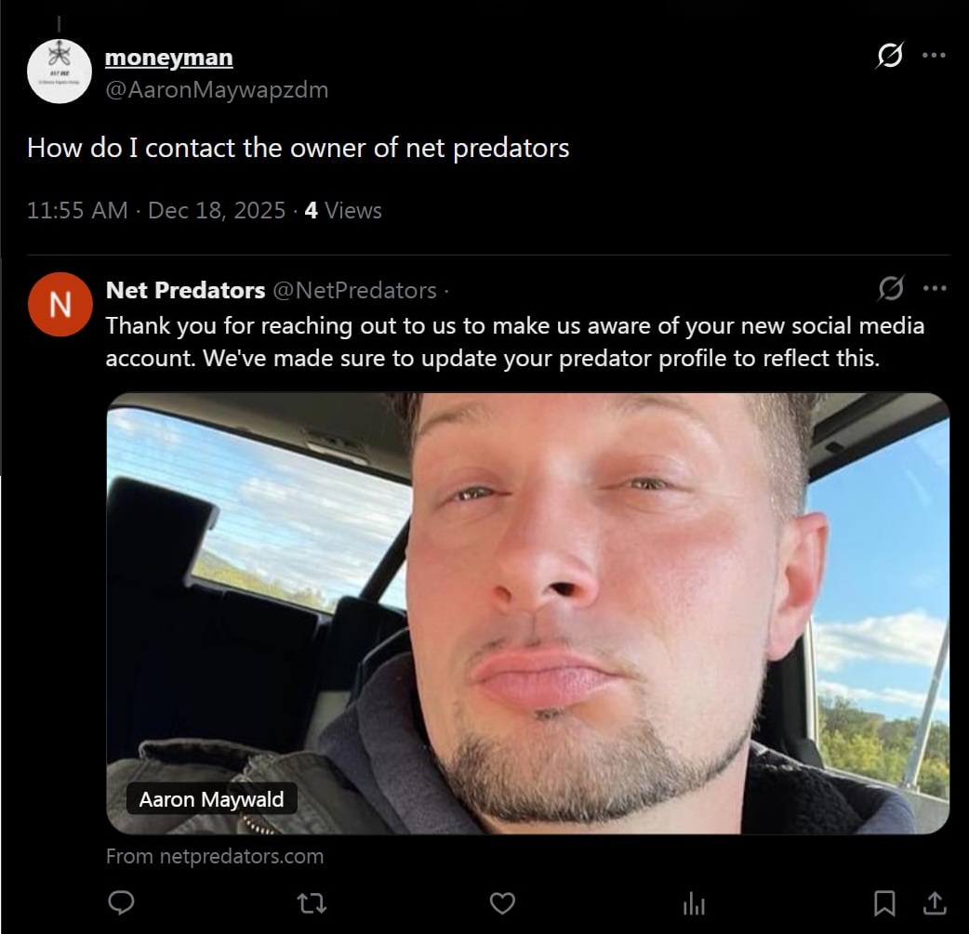Click the Grok icon on Net Predators' reply

coord(891,288)
